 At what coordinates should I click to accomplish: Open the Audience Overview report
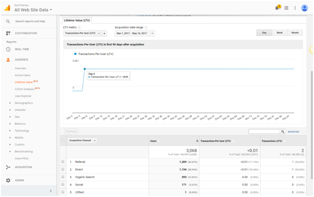coord(20,68)
